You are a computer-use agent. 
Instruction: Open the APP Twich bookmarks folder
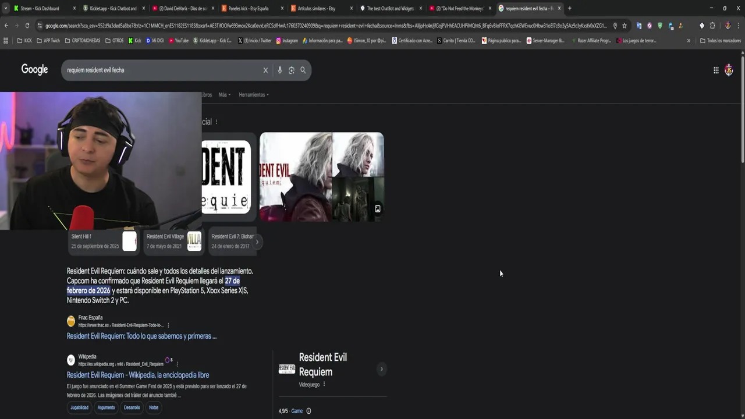[48, 41]
